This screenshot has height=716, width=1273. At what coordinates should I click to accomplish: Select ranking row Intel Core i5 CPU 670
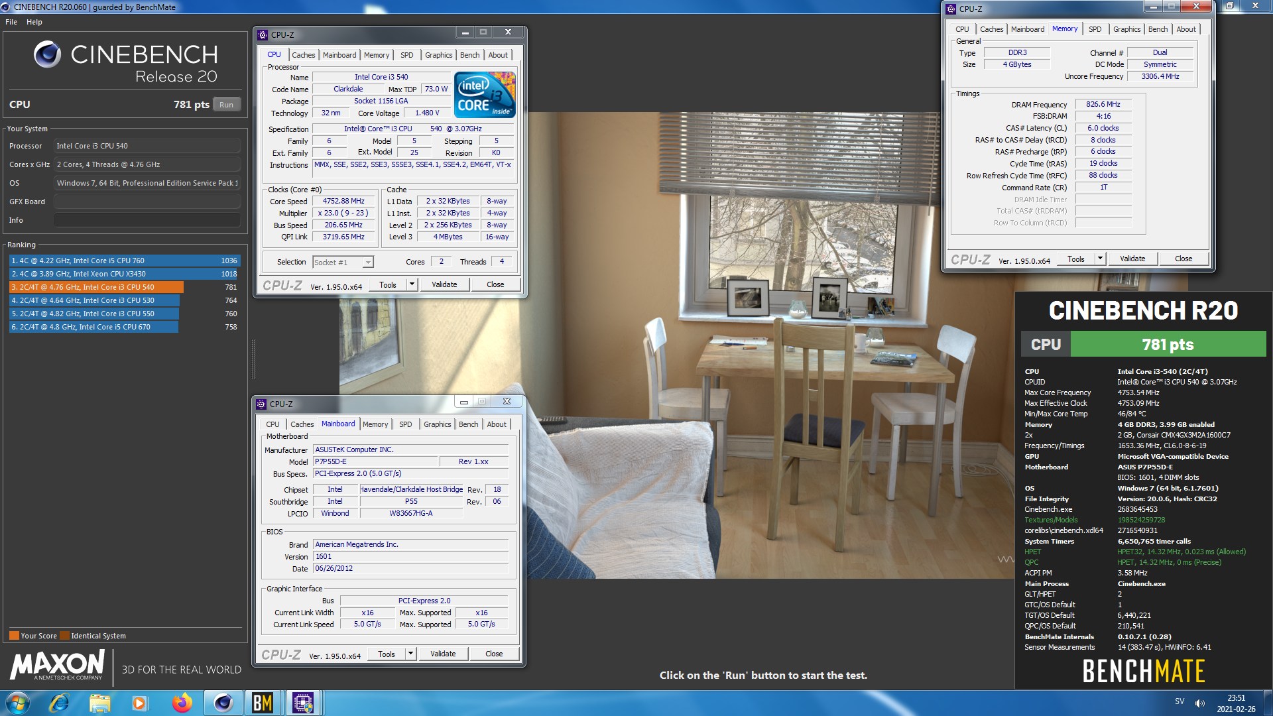124,327
